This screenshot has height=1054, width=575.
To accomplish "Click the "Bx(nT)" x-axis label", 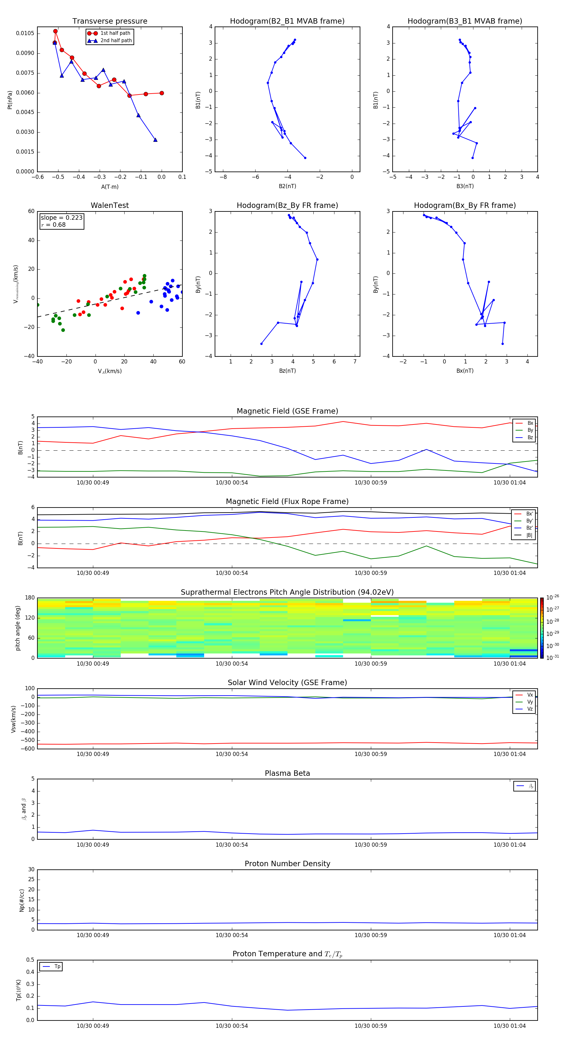I will 465,371.
